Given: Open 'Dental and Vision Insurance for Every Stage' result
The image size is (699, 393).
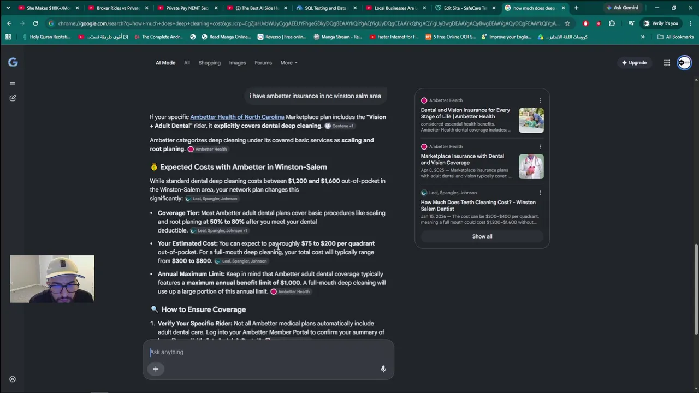Looking at the screenshot, I should point(465,113).
